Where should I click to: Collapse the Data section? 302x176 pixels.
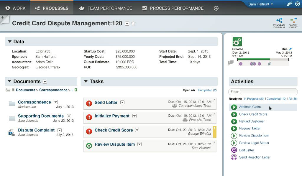pyautogui.click(x=10, y=42)
